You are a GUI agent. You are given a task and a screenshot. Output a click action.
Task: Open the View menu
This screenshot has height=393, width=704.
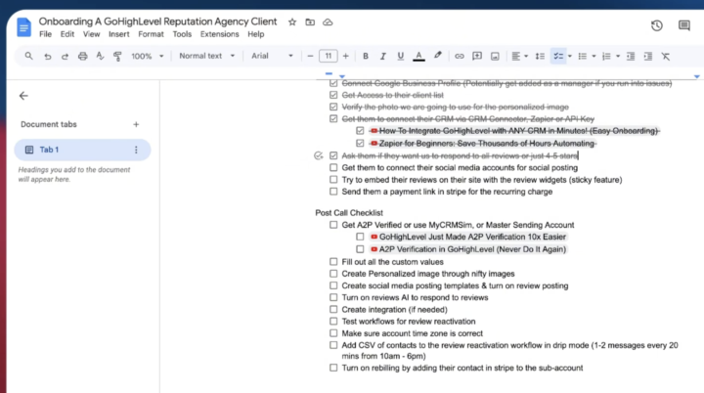coord(91,34)
